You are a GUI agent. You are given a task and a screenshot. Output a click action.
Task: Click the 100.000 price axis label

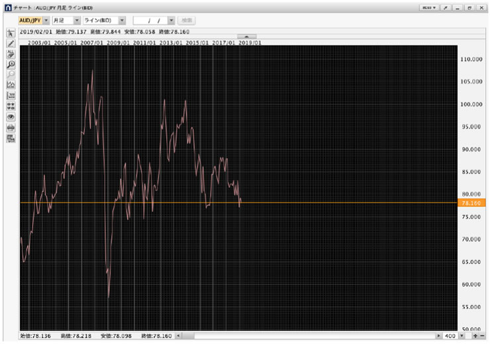point(471,105)
